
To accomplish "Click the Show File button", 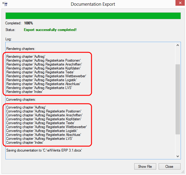I will [x=145, y=167].
